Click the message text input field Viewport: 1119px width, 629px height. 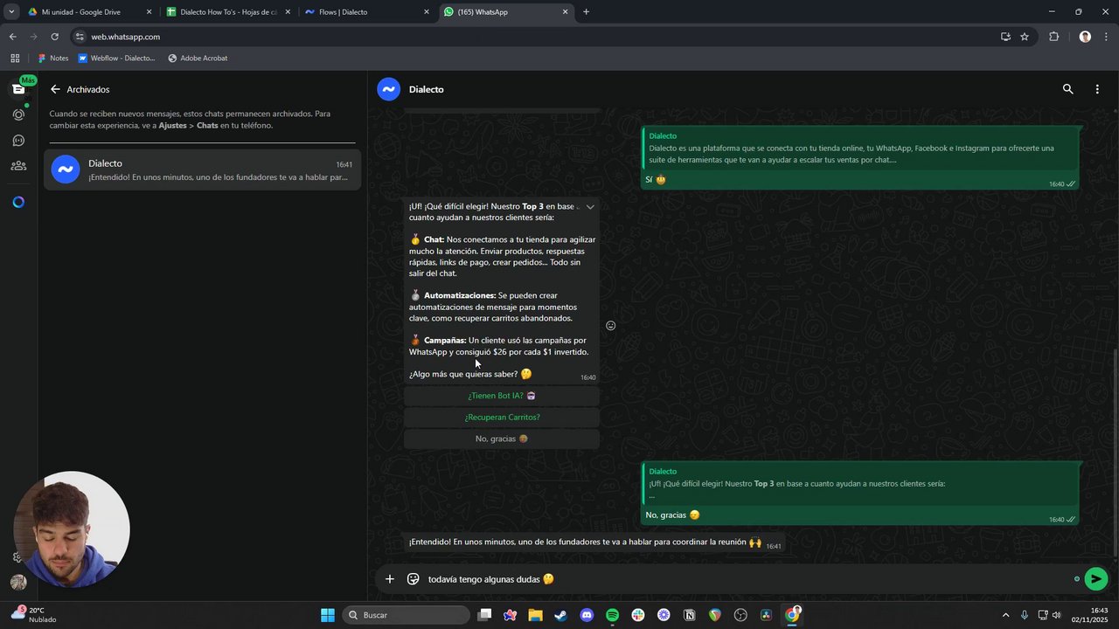point(747,579)
